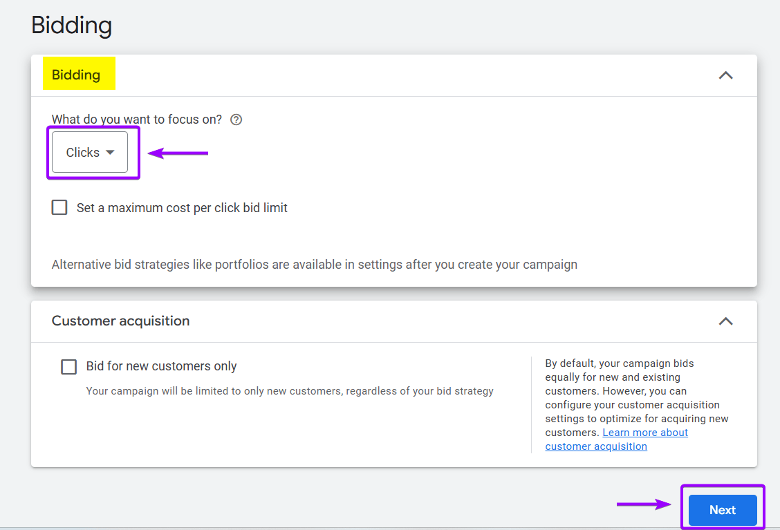The image size is (780, 530).
Task: Click the purple arrow pointing at Clicks
Action: [178, 153]
